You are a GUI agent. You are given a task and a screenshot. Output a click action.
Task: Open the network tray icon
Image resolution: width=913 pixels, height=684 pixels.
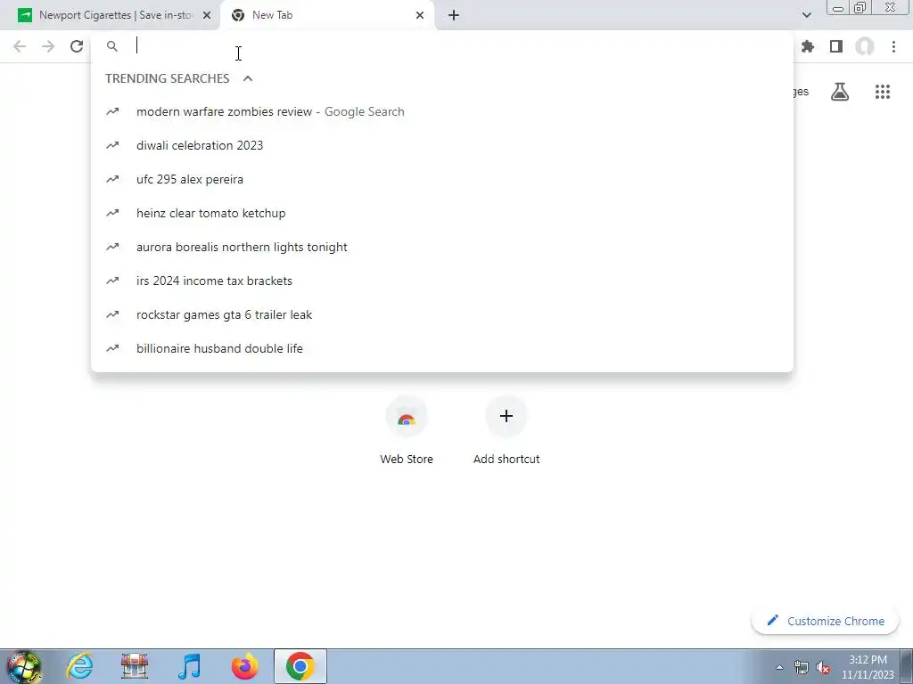[802, 667]
